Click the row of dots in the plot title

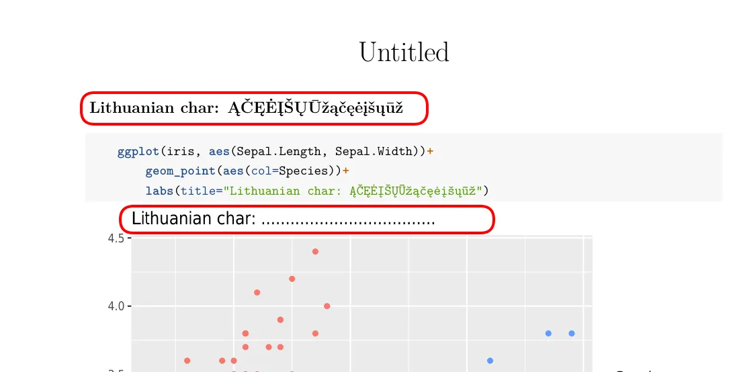(x=348, y=222)
